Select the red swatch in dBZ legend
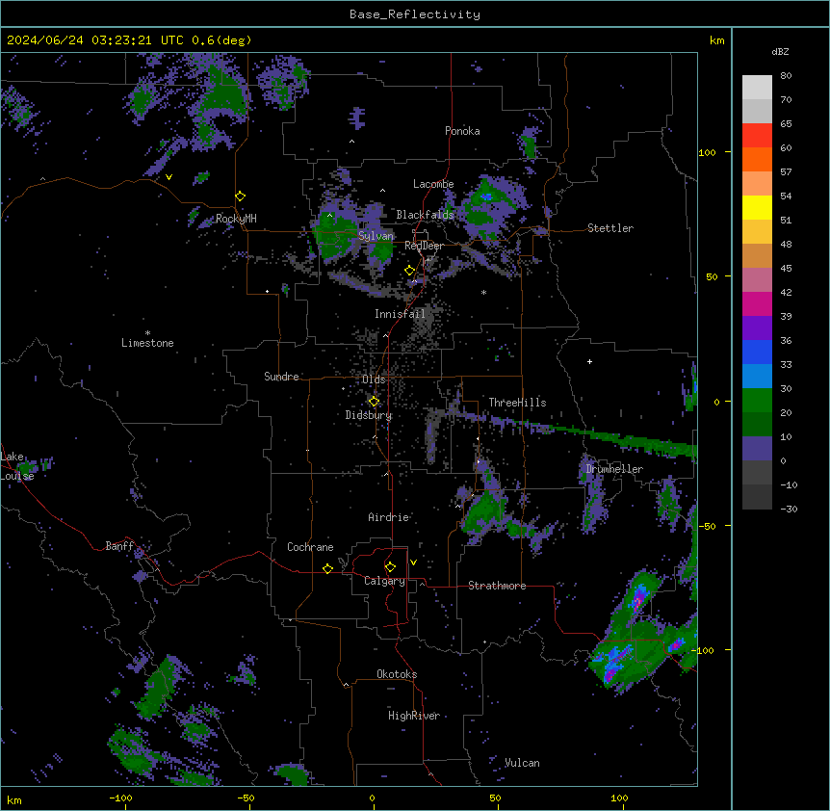 point(757,136)
